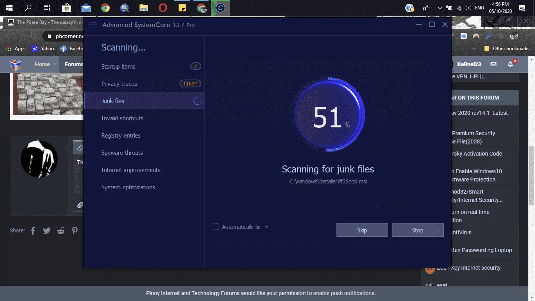
Task: Skip the current junk files scan
Action: point(362,230)
